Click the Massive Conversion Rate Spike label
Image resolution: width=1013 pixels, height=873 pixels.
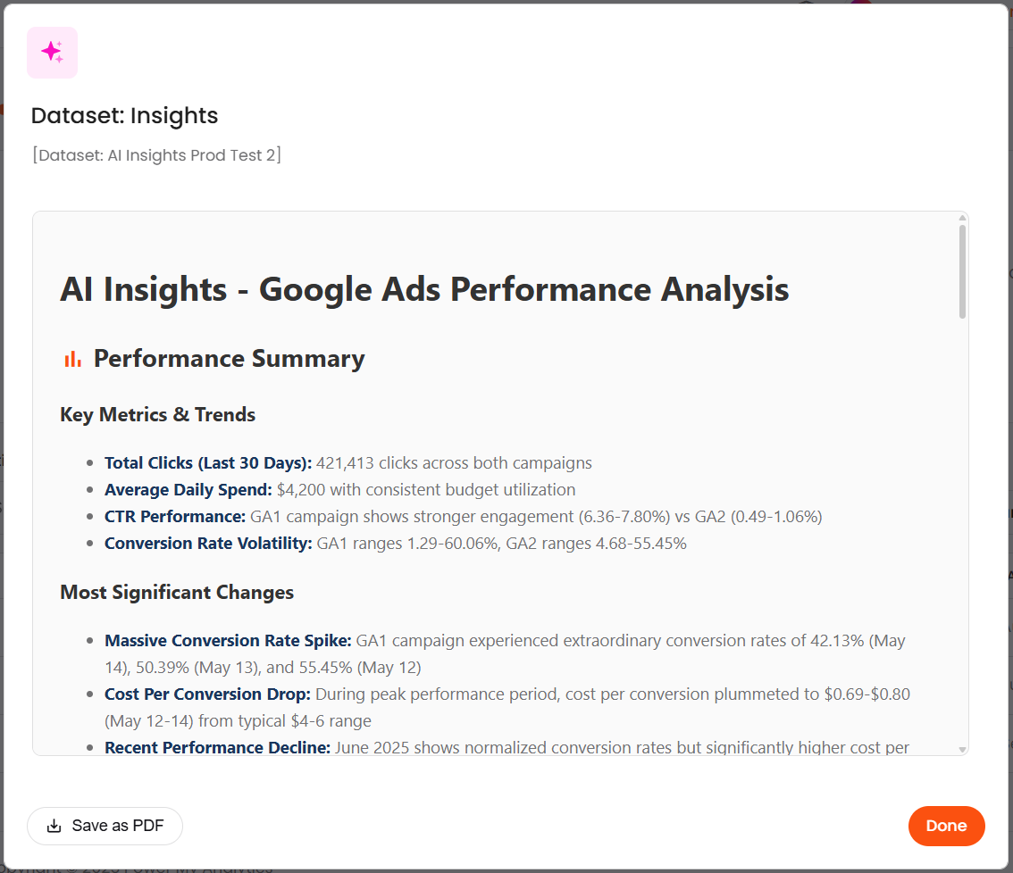tap(228, 640)
